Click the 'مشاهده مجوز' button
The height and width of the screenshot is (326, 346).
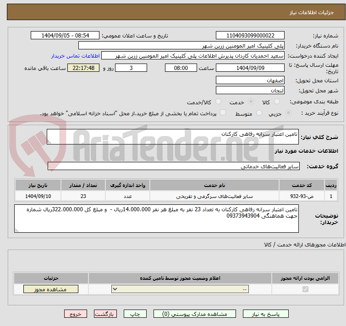[51, 289]
